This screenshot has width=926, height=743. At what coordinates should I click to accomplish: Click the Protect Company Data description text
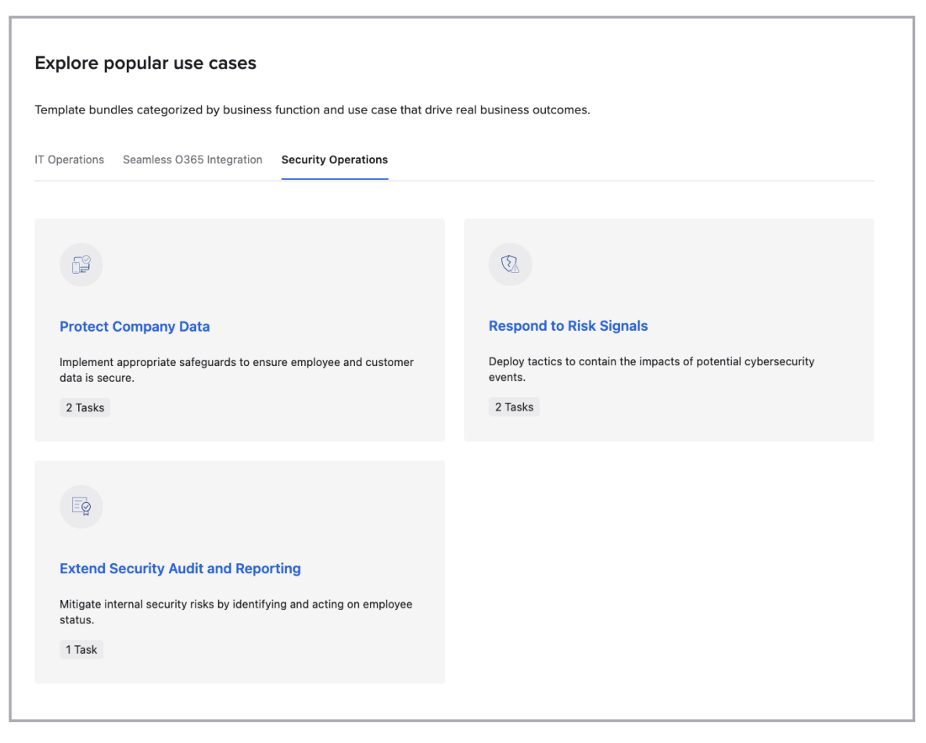236,370
